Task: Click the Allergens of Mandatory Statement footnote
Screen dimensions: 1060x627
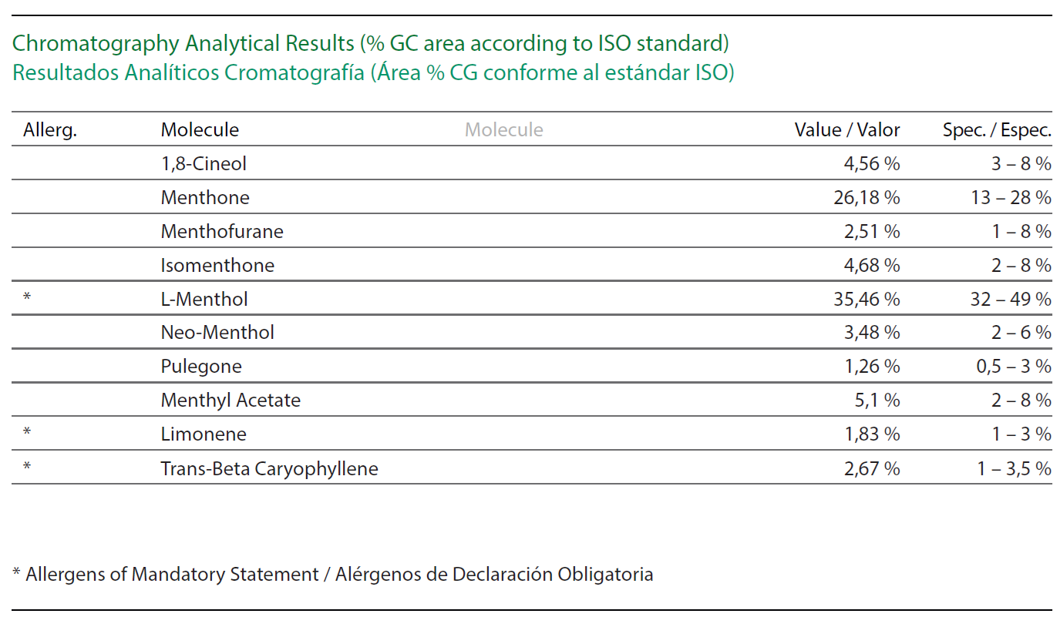Action: pyautogui.click(x=333, y=575)
